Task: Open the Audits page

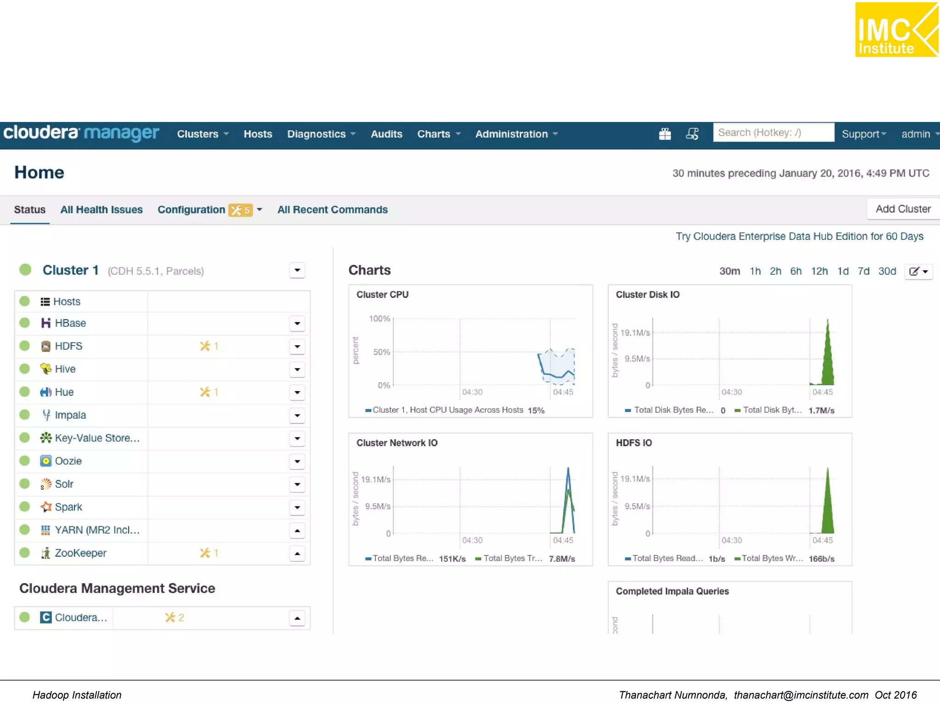Action: (x=386, y=134)
